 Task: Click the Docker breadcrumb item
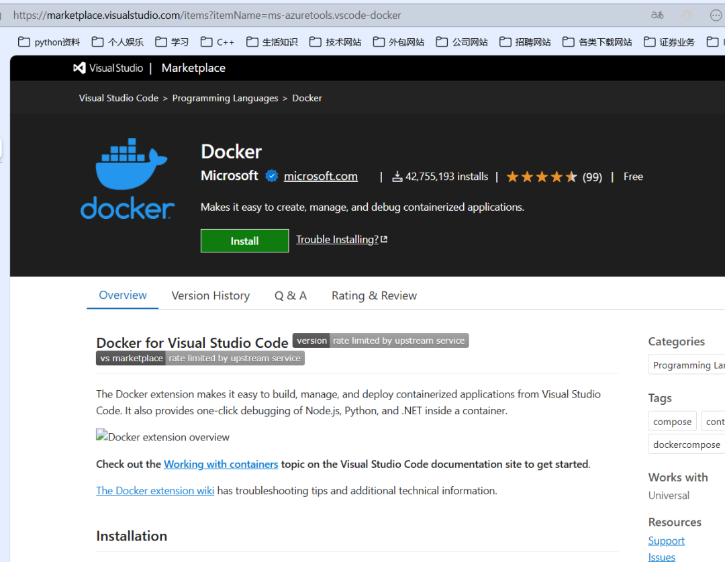[307, 98]
